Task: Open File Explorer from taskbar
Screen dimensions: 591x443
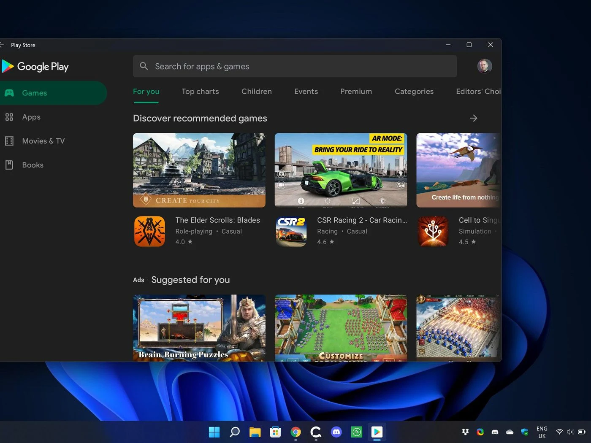Action: [255, 432]
